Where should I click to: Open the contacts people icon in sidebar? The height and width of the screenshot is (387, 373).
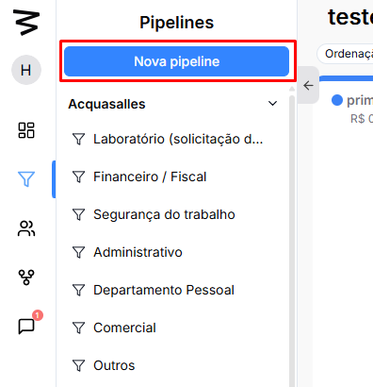pos(26,228)
